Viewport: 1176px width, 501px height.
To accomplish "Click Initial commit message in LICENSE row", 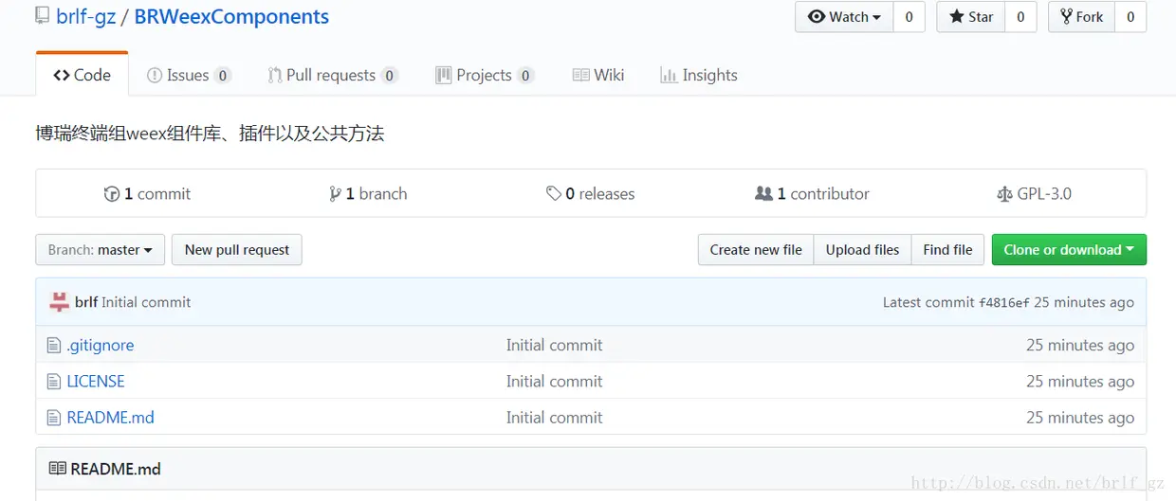I will (x=554, y=382).
